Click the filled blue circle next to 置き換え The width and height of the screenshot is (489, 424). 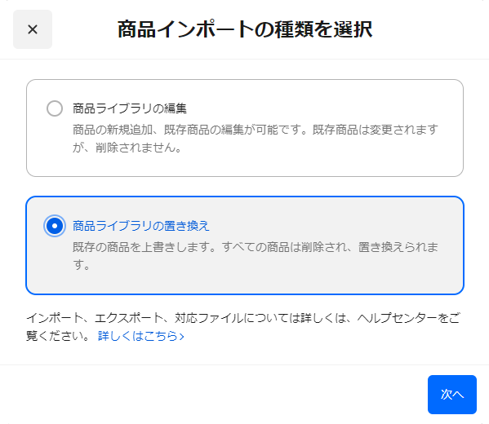55,226
